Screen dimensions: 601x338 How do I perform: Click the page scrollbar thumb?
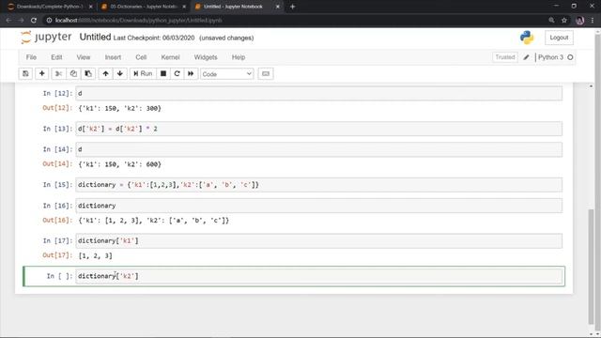coord(591,267)
